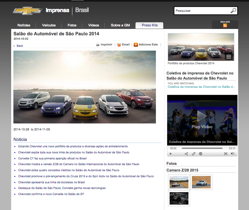The image size is (249, 210).
Task: Click the Chevrolet bowtie logo
Action: tap(27, 10)
